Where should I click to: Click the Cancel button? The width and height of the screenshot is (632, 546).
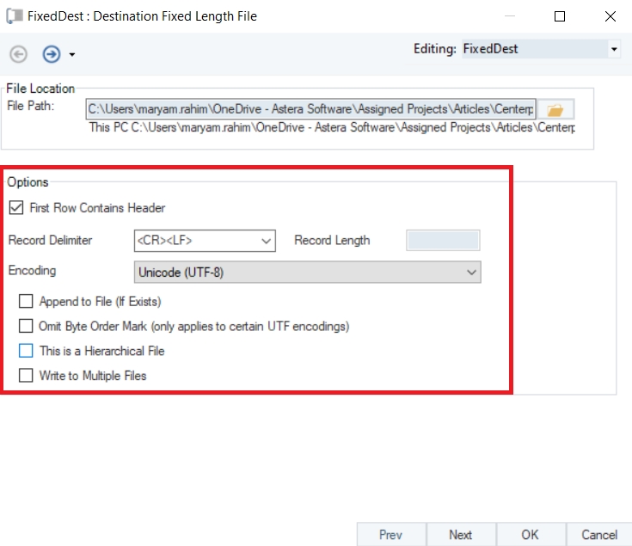(598, 535)
